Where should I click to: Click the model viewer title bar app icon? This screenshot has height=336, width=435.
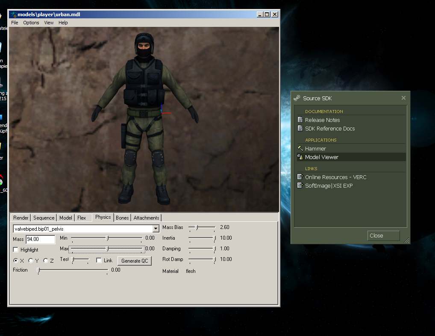13,14
